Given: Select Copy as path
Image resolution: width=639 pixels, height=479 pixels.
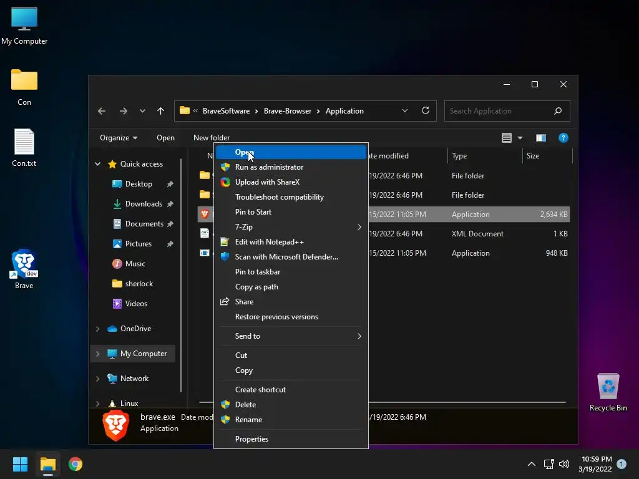Looking at the screenshot, I should (291, 287).
